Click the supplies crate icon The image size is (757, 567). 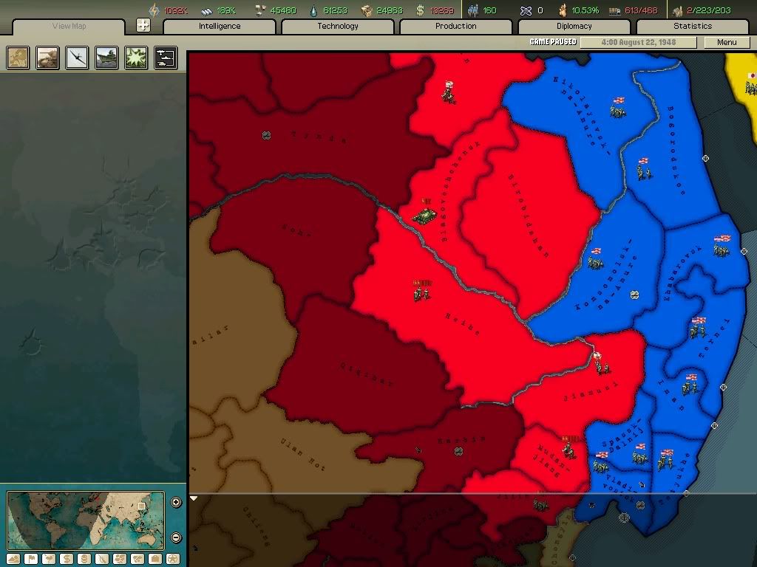click(x=367, y=10)
